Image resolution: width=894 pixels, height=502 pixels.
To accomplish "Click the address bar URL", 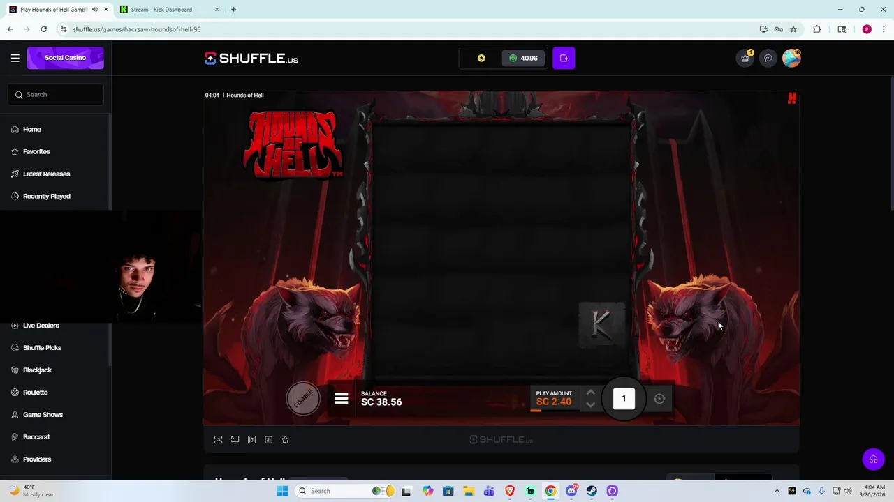I will point(136,29).
